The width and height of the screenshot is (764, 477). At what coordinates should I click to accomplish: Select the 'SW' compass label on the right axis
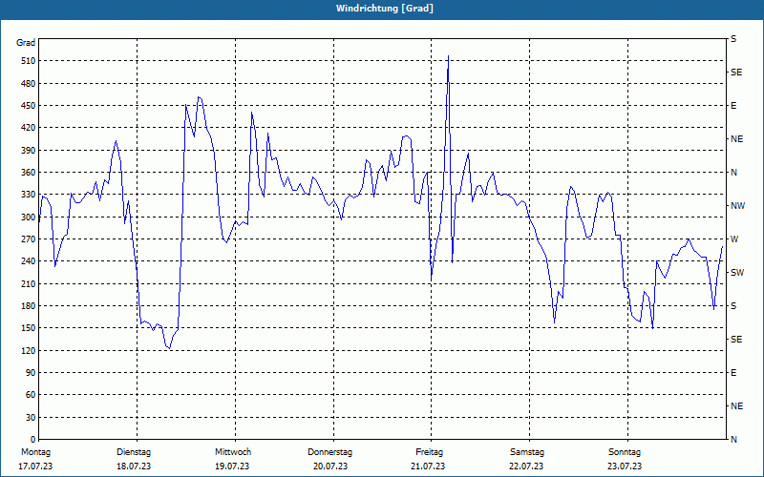(x=737, y=273)
